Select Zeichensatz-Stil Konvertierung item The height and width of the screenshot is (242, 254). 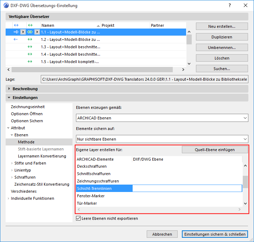pyautogui.click(x=42, y=184)
